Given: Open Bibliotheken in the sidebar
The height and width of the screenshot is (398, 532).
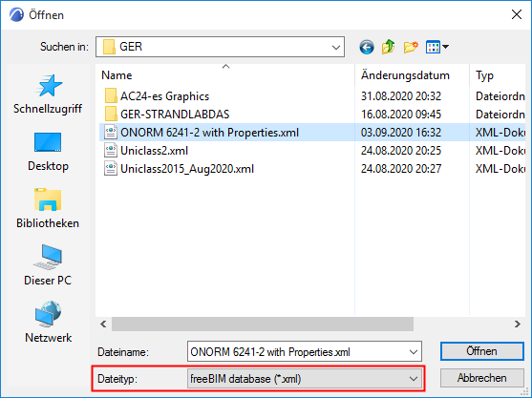Looking at the screenshot, I should 48,209.
